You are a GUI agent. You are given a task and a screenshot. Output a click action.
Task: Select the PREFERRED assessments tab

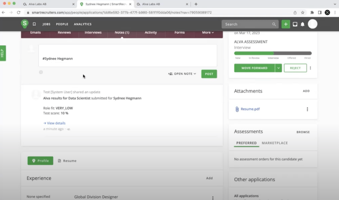tap(246, 143)
